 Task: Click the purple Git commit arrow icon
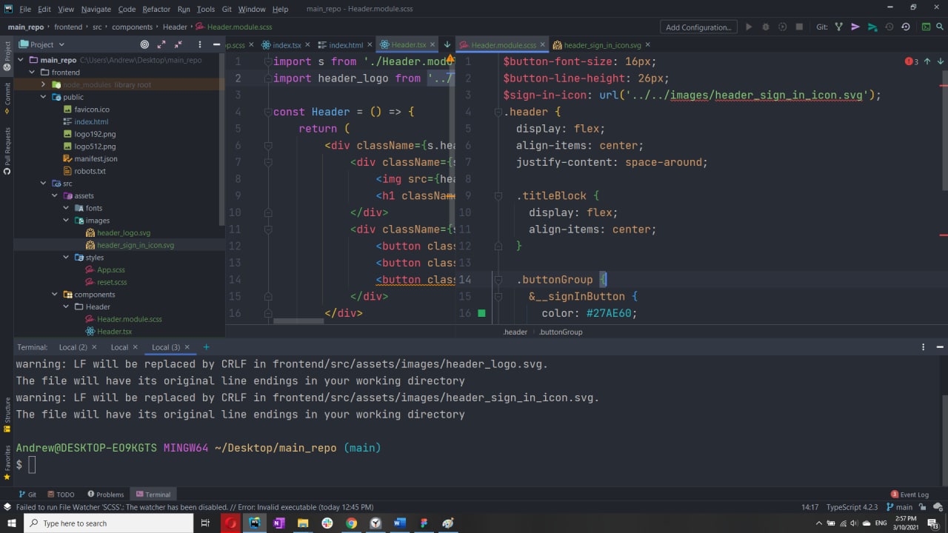pyautogui.click(x=855, y=27)
